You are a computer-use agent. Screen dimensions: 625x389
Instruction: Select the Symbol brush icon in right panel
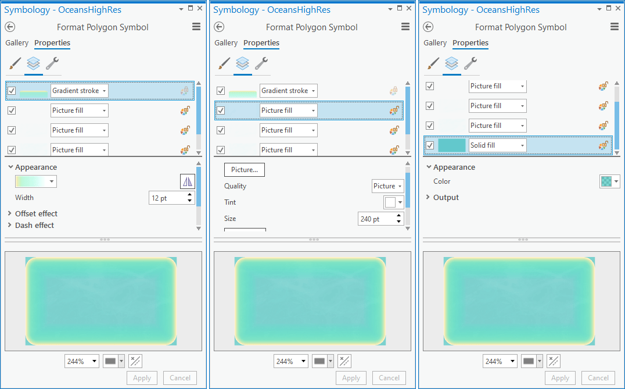tap(433, 63)
